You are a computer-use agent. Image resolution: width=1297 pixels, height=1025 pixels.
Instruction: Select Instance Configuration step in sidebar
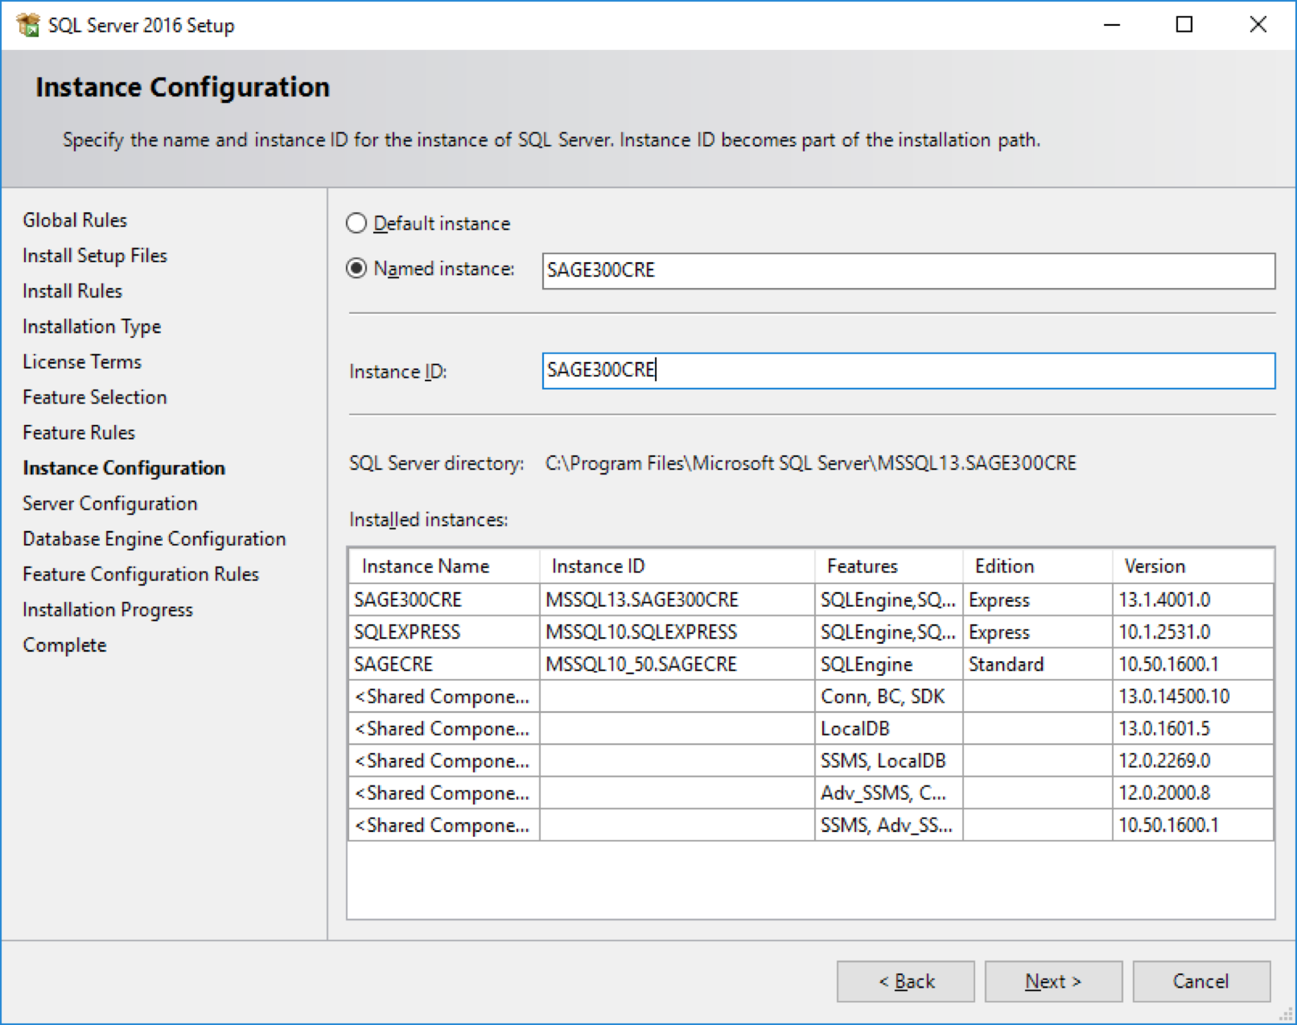[124, 468]
